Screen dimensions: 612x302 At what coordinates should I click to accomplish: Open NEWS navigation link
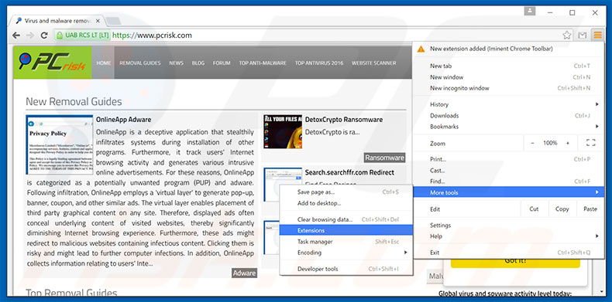[176, 63]
